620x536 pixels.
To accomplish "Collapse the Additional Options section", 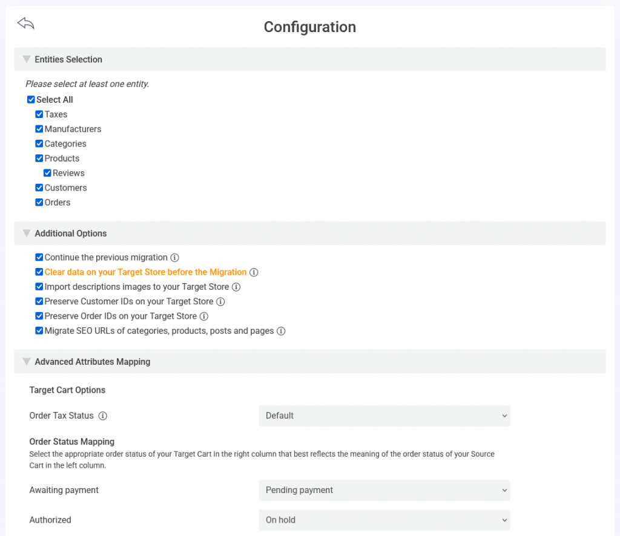I will click(x=26, y=233).
